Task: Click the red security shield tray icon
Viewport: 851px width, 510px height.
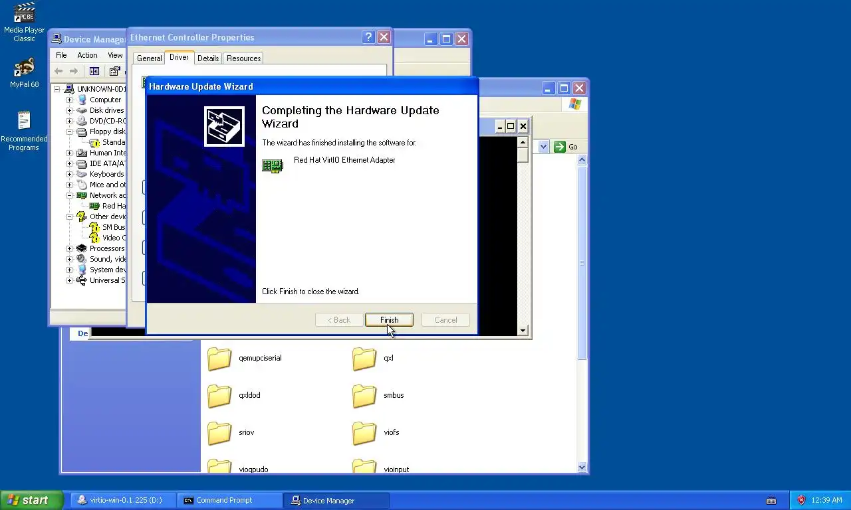Action: tap(801, 500)
